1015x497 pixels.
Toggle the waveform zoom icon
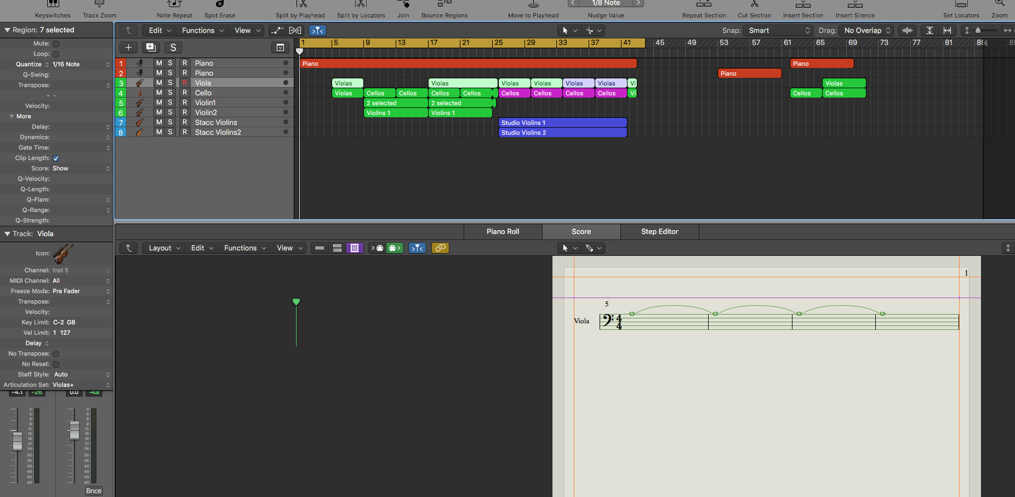coord(907,31)
